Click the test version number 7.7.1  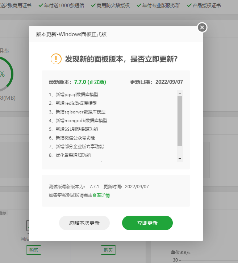pyautogui.click(x=94, y=187)
